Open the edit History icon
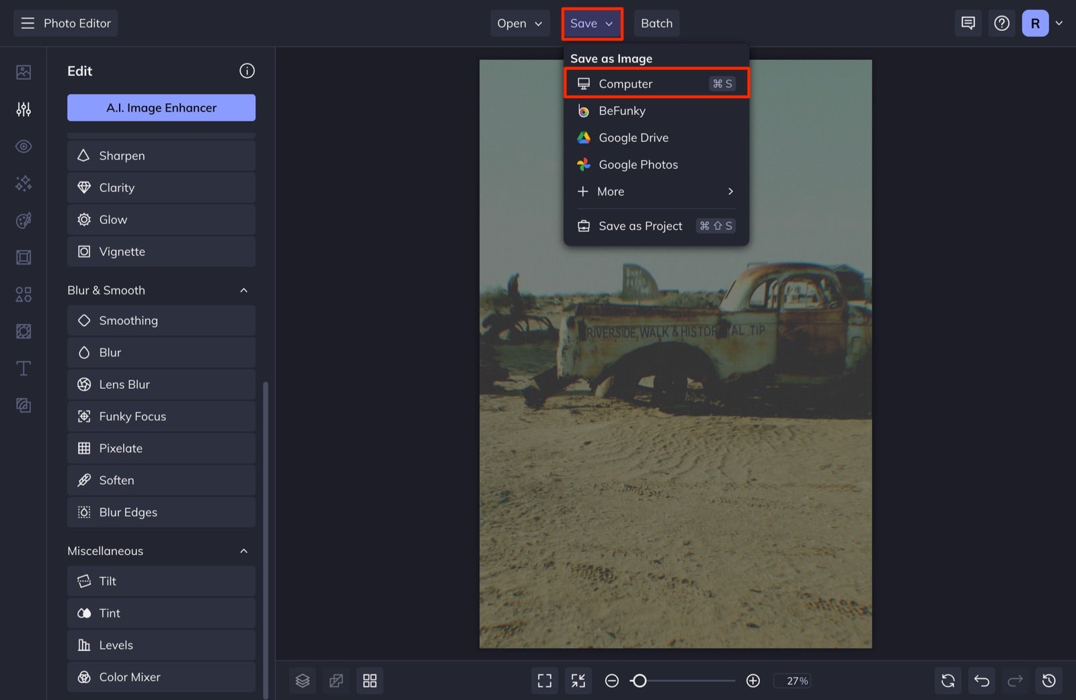This screenshot has width=1076, height=700. pyautogui.click(x=1049, y=680)
